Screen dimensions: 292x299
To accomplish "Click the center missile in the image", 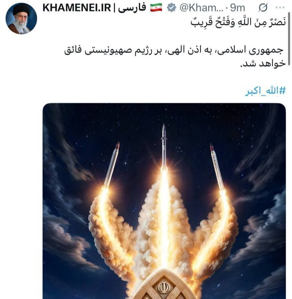I will 164,146.
